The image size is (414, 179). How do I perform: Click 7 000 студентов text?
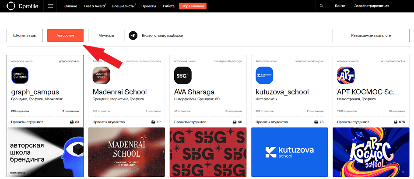point(346,111)
